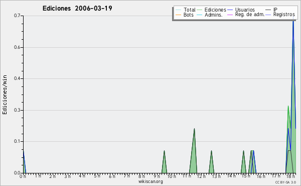
Task: Click the 'IP' legend label
Action: 275,10
